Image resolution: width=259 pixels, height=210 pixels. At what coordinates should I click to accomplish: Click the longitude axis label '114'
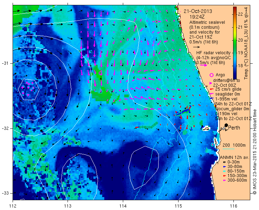click(x=123, y=206)
